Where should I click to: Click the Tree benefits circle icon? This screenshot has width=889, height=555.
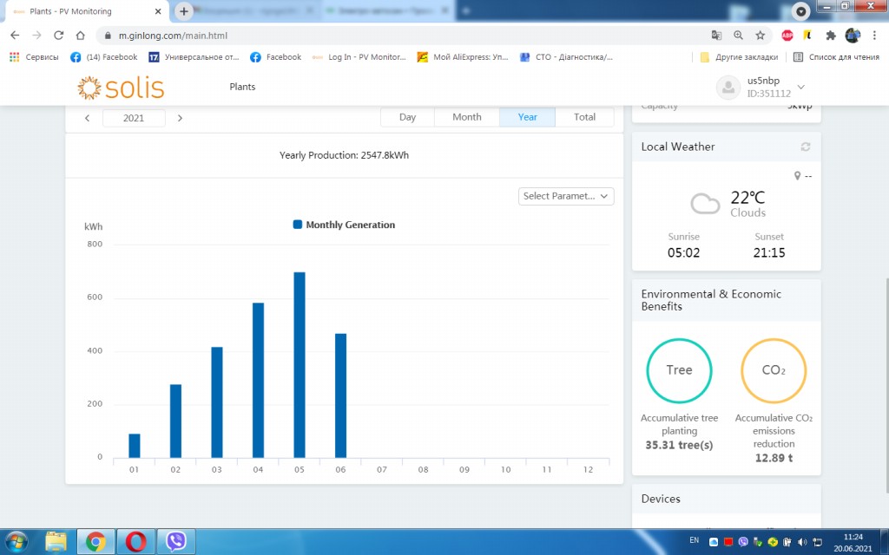tap(679, 370)
